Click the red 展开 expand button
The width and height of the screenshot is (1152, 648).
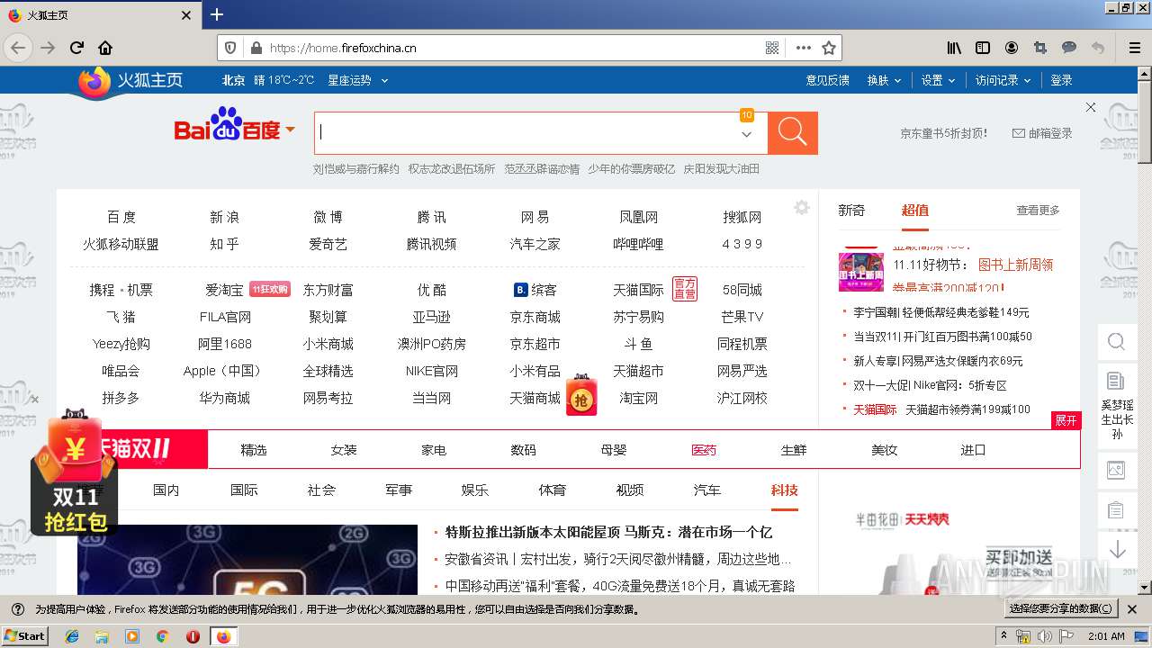point(1066,420)
